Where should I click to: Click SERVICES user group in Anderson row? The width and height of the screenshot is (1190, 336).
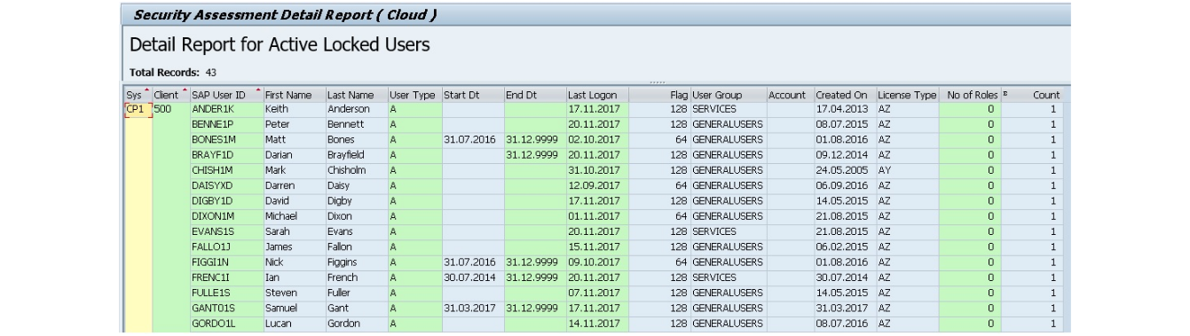pyautogui.click(x=728, y=108)
